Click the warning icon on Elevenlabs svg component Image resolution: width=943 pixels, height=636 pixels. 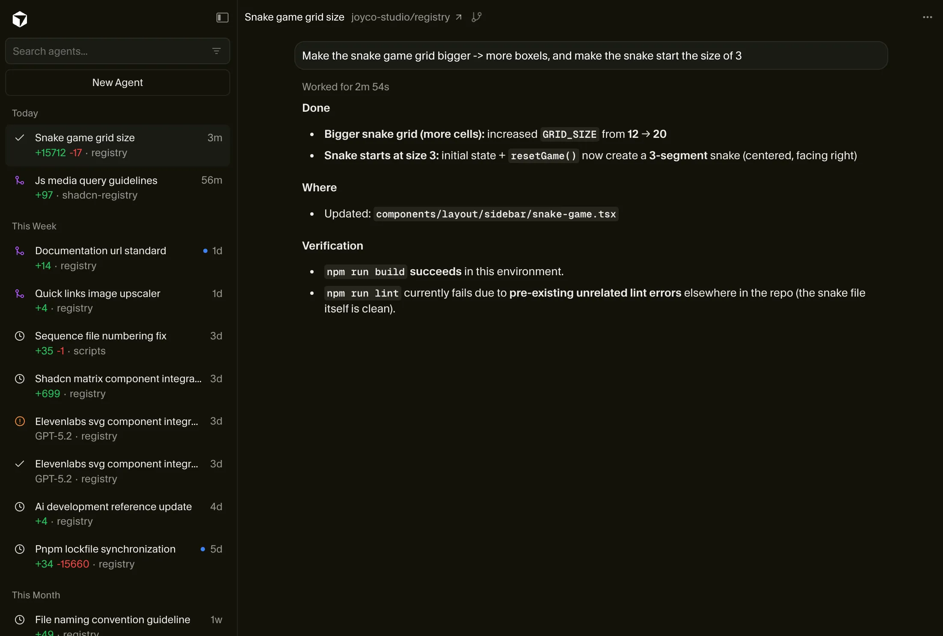[20, 422]
